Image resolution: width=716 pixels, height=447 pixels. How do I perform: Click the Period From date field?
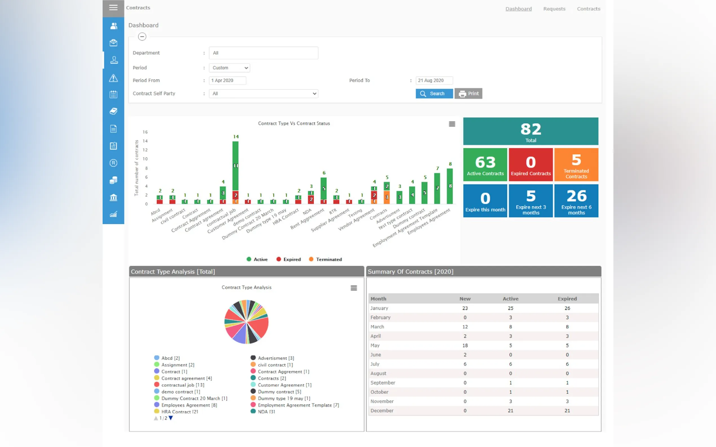tap(227, 81)
